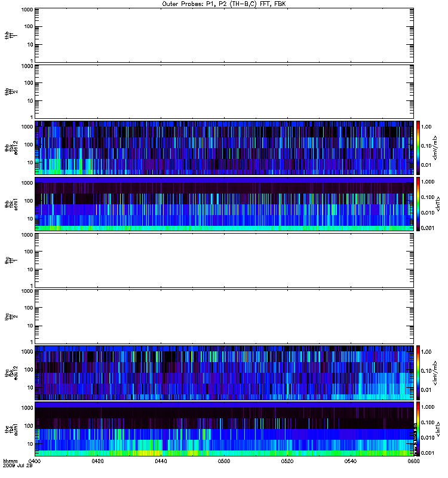
Task: Select the thb fbk scm1 spectrogram panel
Action: 224,204
